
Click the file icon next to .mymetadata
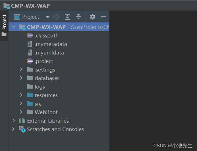tap(30, 44)
